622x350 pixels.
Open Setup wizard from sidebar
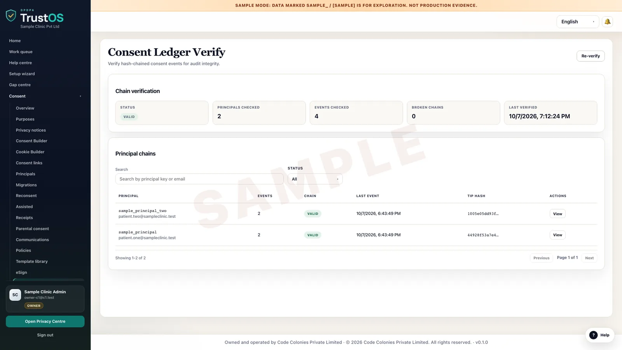[22, 74]
